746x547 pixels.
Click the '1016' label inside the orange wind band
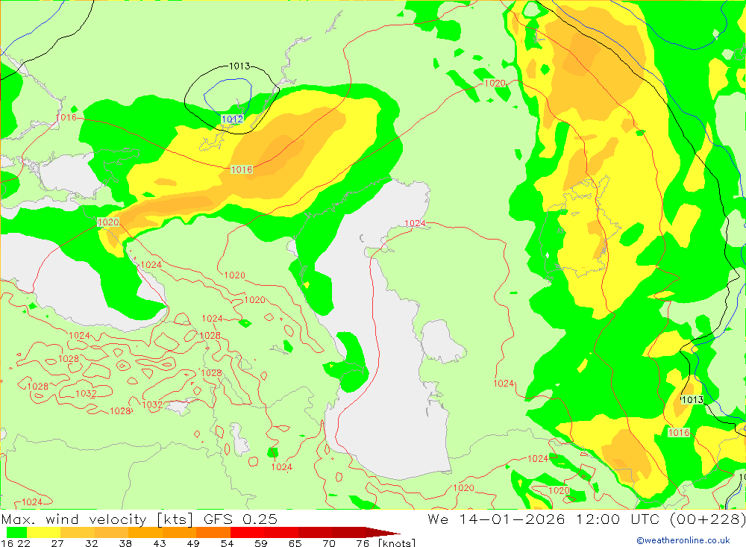pyautogui.click(x=242, y=169)
